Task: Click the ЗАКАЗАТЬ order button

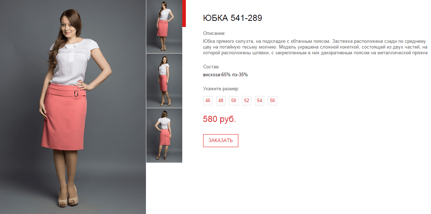Action: [x=221, y=141]
